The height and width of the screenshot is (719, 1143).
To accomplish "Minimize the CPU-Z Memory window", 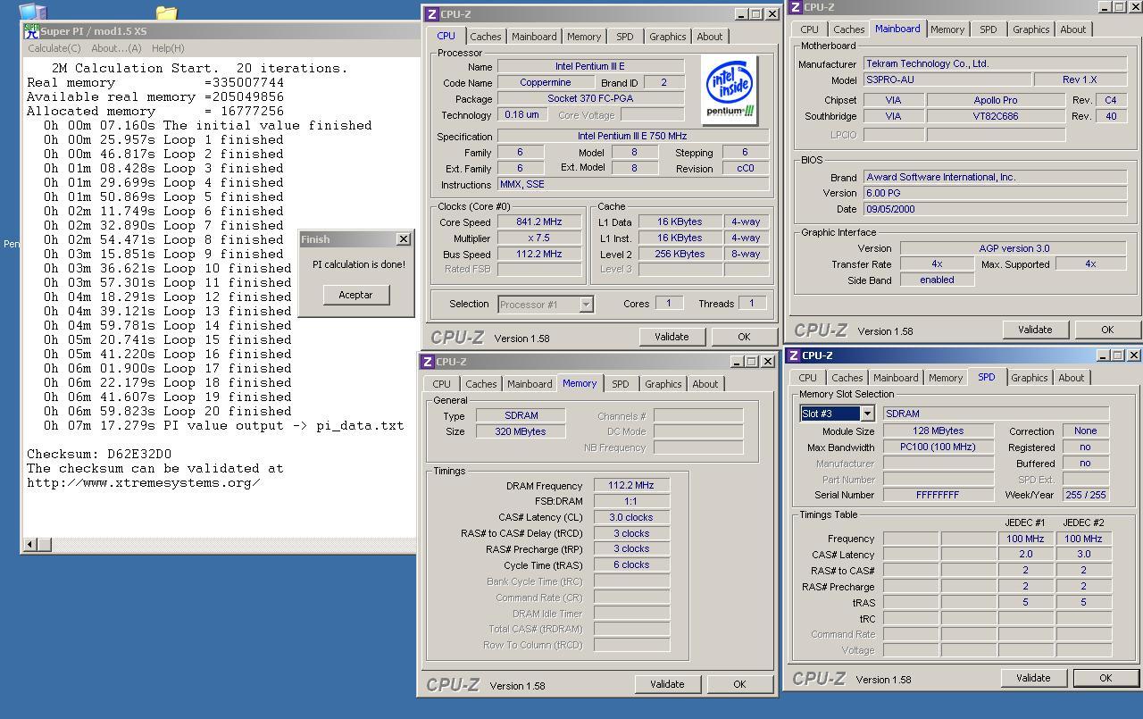I will point(737,362).
